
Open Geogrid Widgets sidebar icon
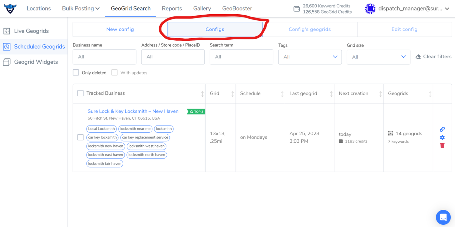coord(6,62)
